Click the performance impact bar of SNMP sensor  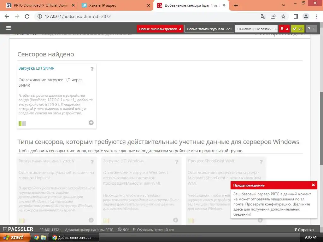pos(22,124)
